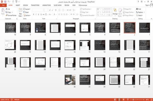Open the FILE tab
Screen dimensions: 153x101
pyautogui.click(x=3, y=5)
